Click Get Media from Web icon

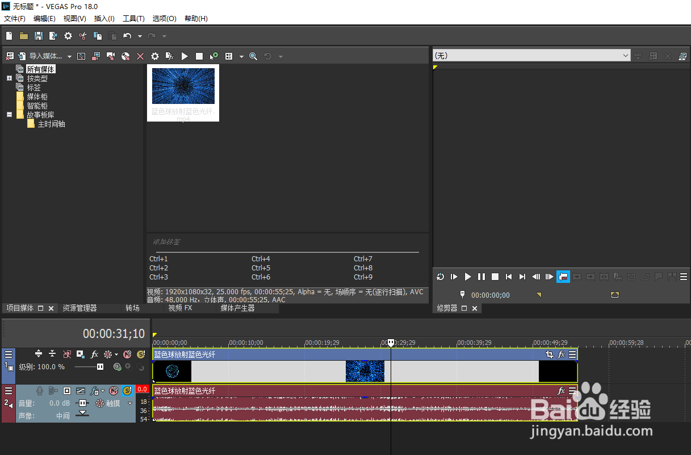(x=125, y=56)
